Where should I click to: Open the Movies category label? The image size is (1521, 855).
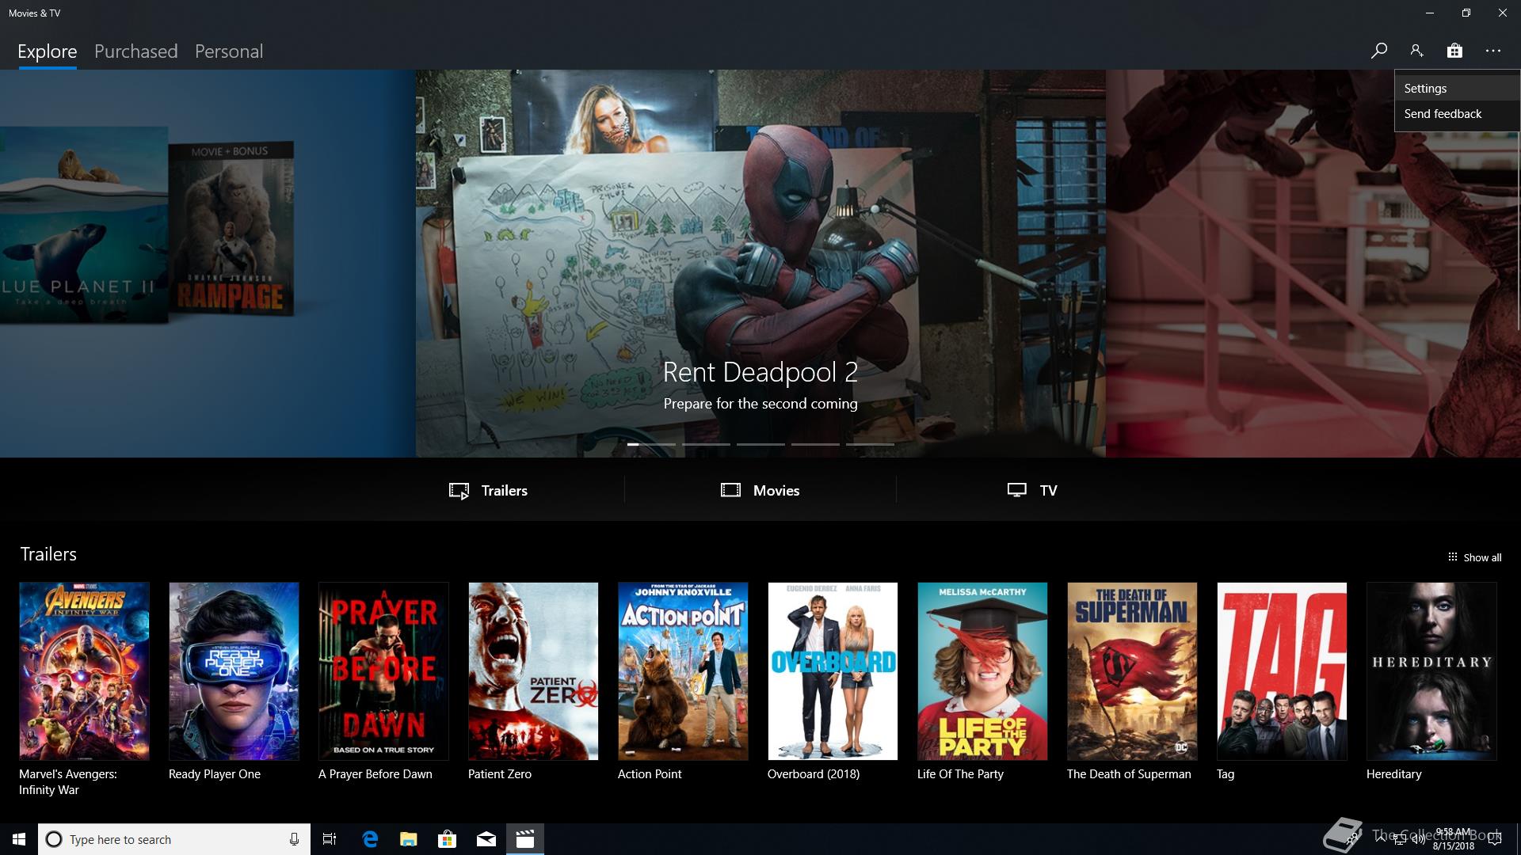click(x=776, y=491)
